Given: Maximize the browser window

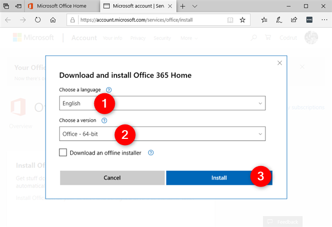Looking at the screenshot, I should click(306, 6).
